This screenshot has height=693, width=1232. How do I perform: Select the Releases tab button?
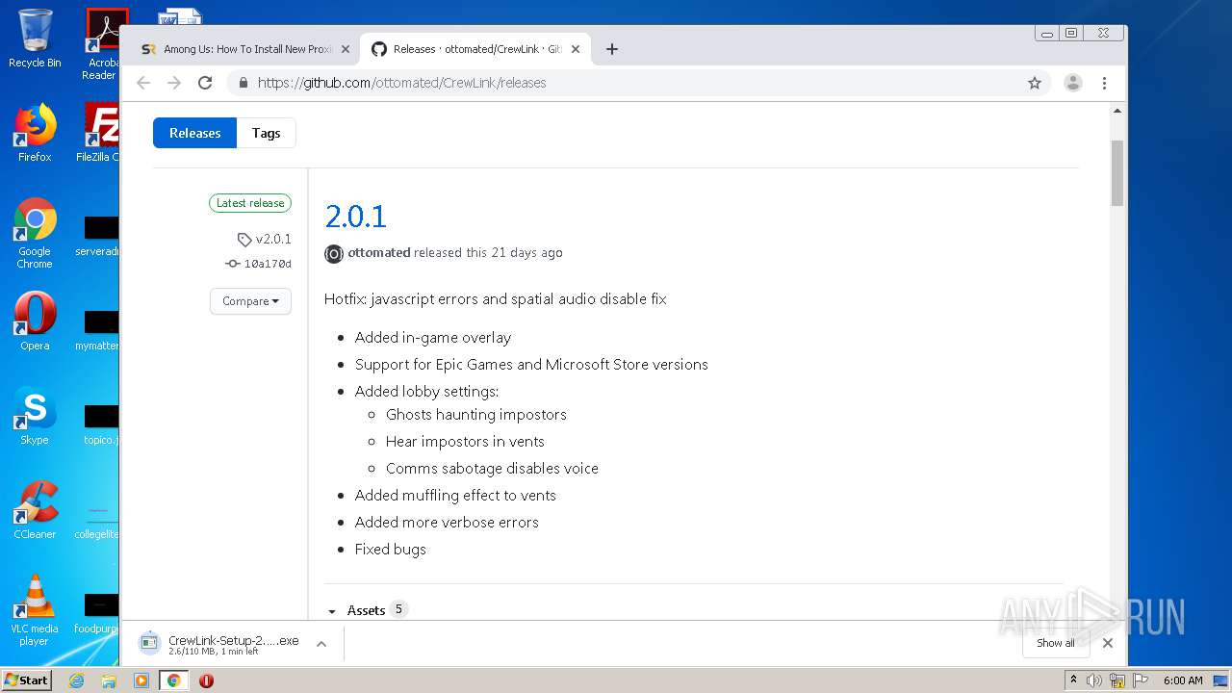pyautogui.click(x=194, y=133)
